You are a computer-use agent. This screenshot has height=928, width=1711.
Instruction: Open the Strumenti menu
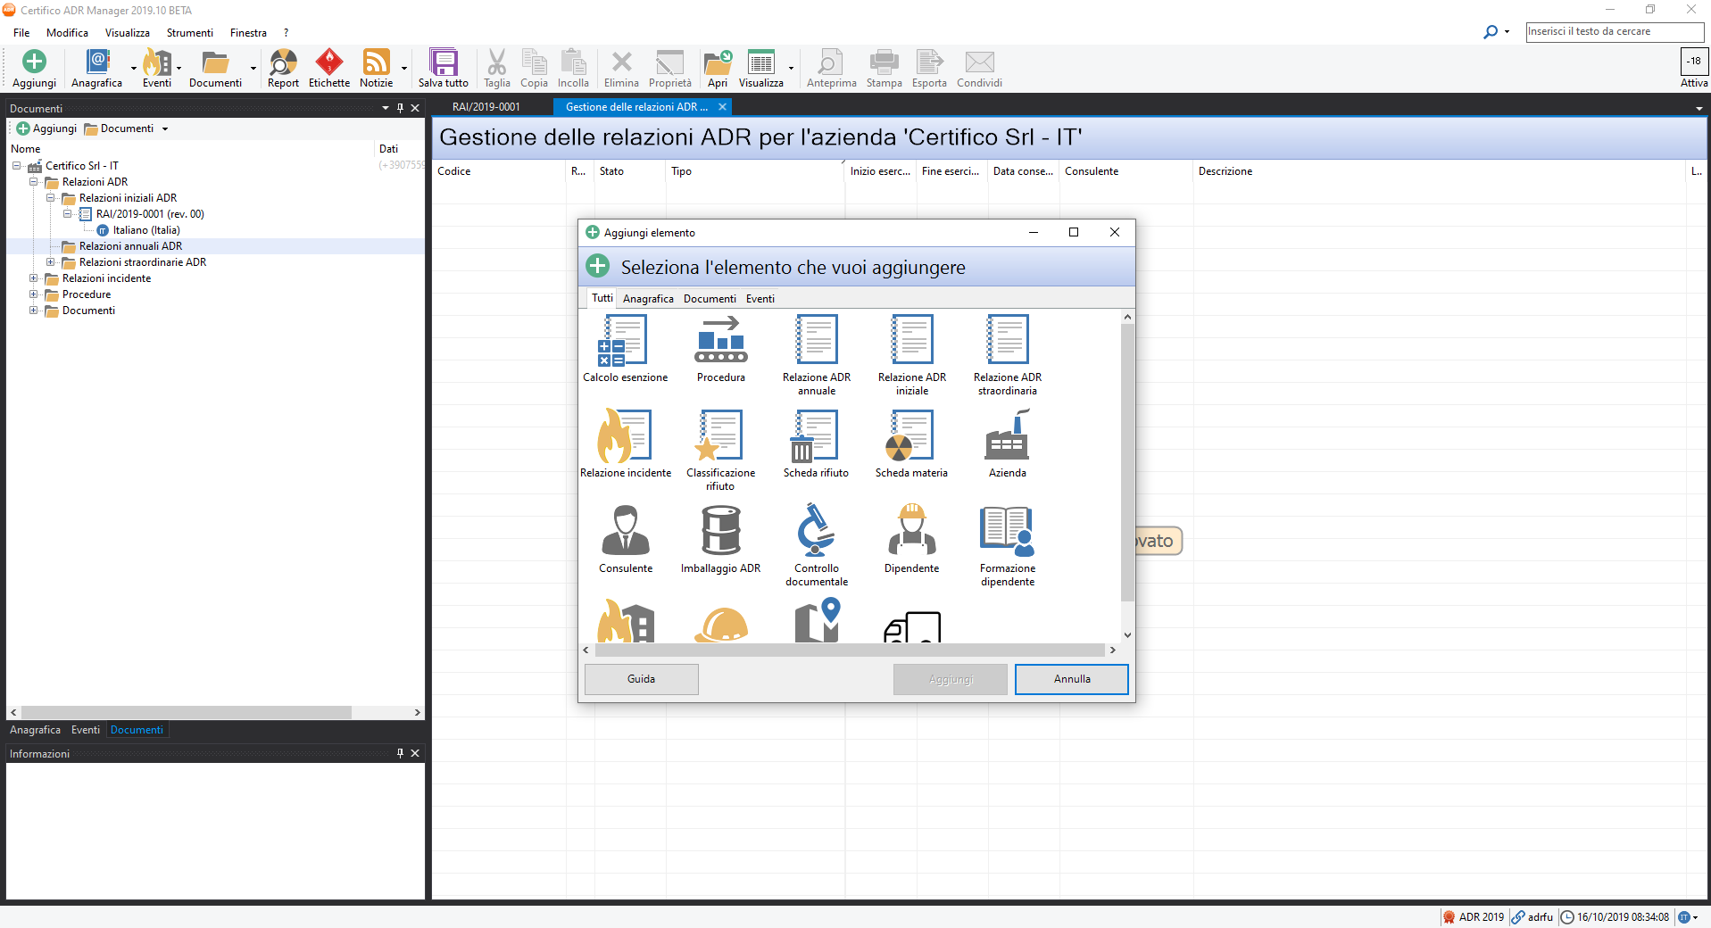coord(189,33)
